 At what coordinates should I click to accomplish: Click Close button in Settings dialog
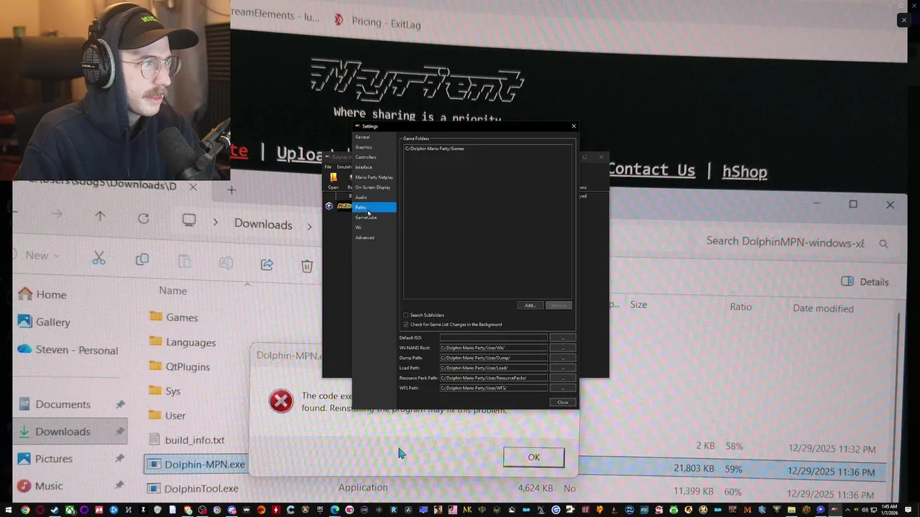click(x=563, y=402)
